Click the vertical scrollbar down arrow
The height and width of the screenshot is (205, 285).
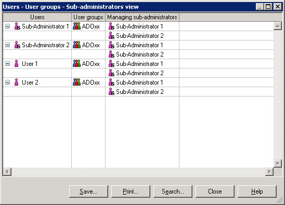(278, 163)
